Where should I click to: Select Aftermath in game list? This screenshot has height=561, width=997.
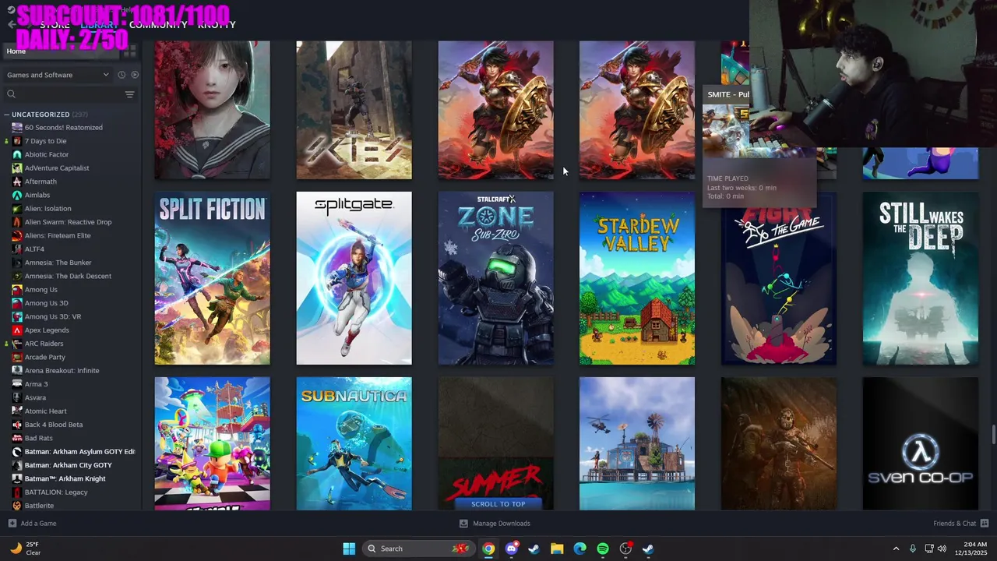point(41,182)
